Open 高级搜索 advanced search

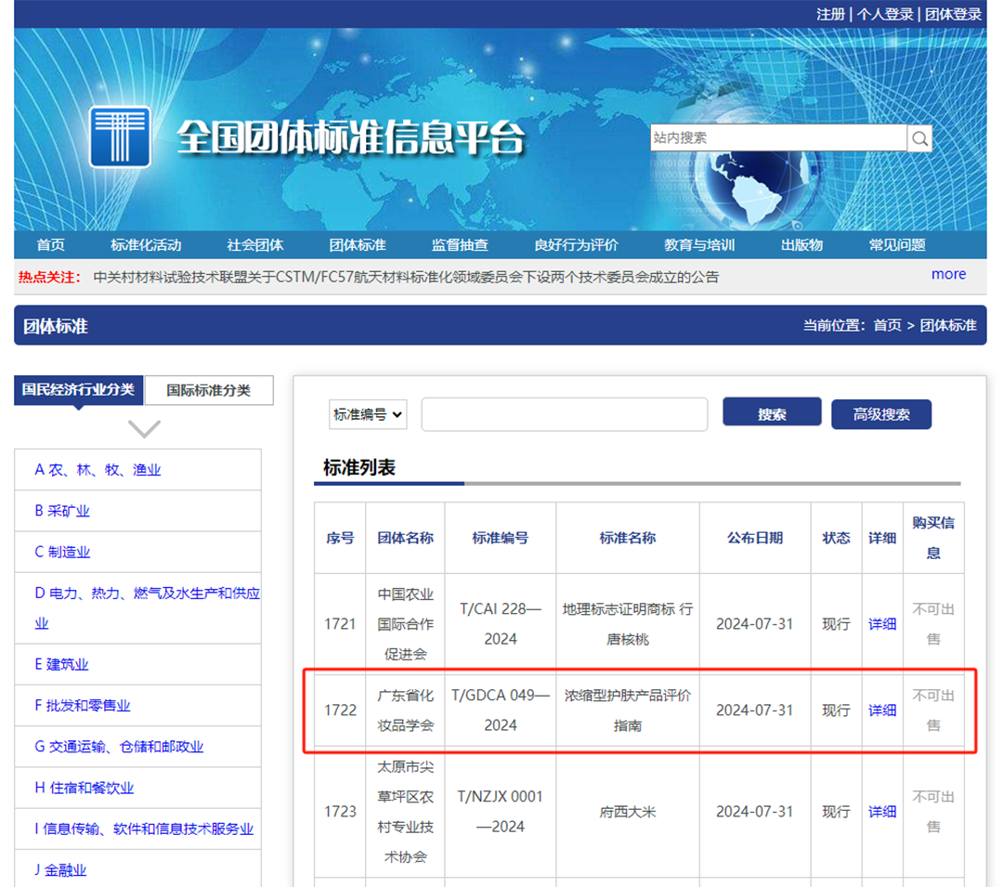[x=880, y=414]
